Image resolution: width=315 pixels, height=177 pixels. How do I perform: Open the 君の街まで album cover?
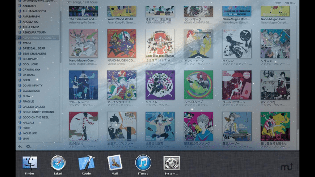[x=83, y=126]
